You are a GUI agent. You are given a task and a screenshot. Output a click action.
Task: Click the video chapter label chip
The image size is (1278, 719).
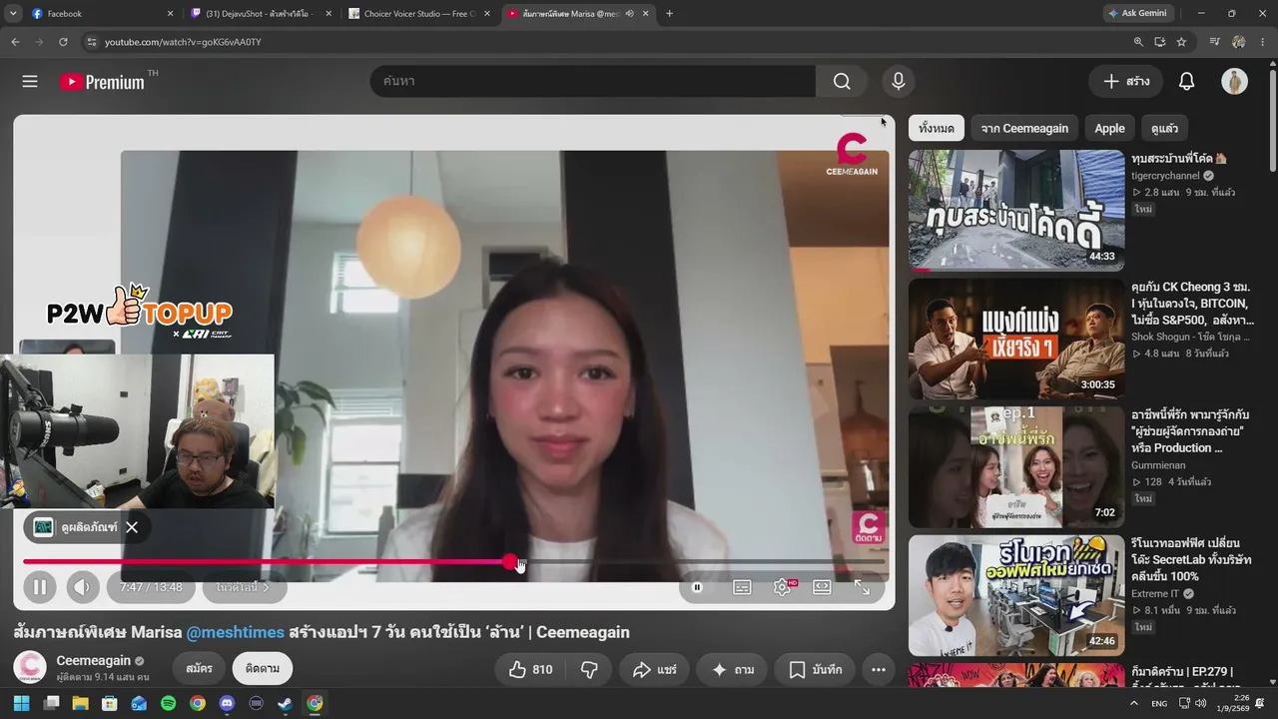[244, 587]
